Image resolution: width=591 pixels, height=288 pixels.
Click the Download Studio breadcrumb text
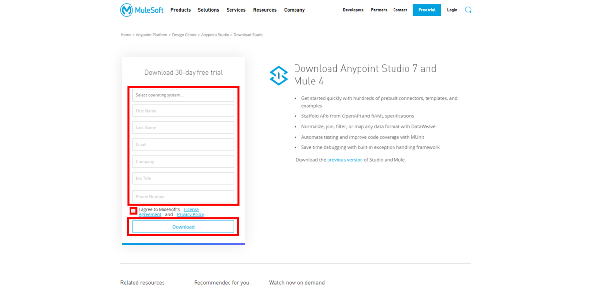coord(249,35)
